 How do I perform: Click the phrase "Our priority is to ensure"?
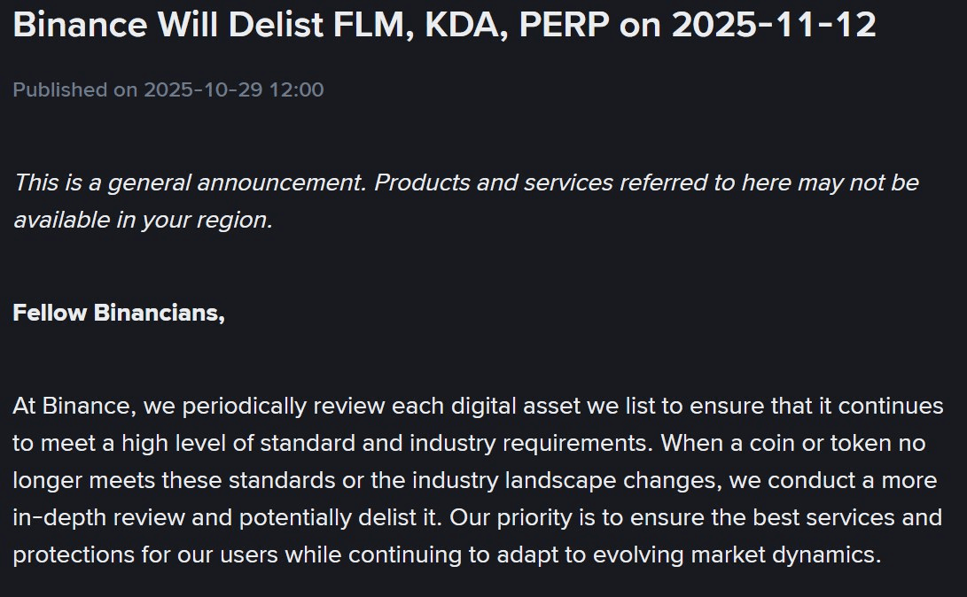(x=562, y=518)
